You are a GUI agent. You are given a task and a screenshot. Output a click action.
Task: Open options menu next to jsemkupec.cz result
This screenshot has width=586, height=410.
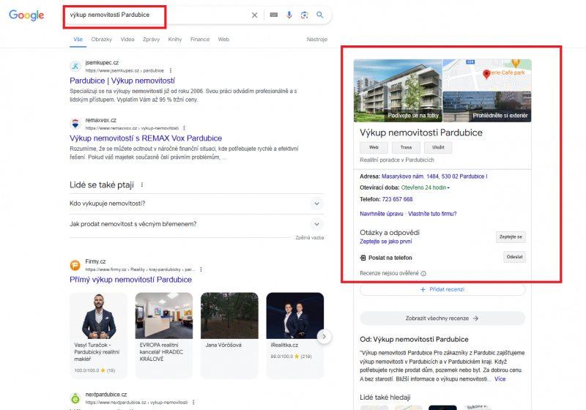(171, 70)
